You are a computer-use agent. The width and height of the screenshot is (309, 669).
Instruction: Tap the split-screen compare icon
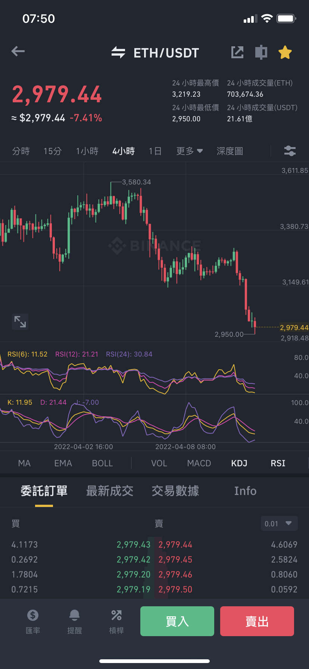(261, 52)
